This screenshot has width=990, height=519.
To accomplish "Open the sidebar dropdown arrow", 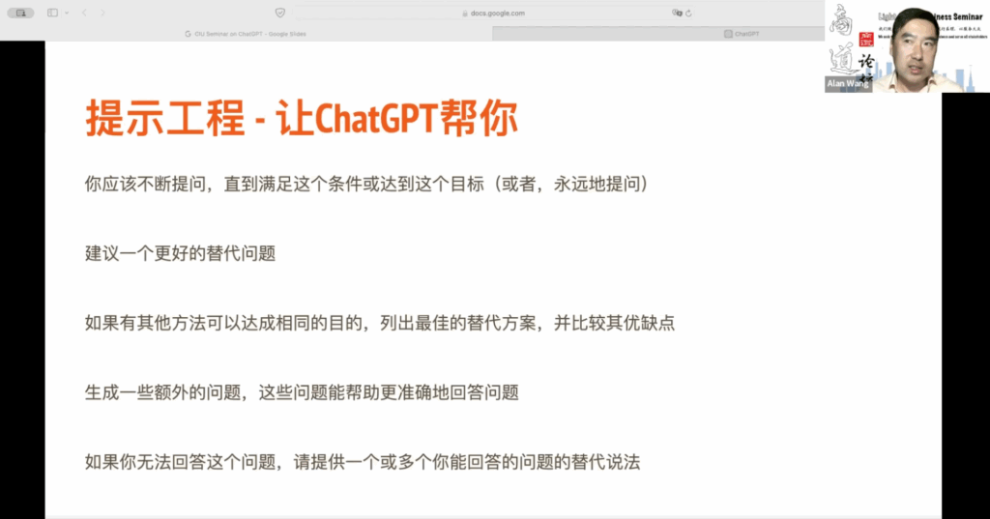I will [67, 13].
